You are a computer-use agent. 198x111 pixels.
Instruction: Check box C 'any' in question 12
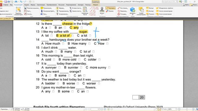tap(82, 28)
